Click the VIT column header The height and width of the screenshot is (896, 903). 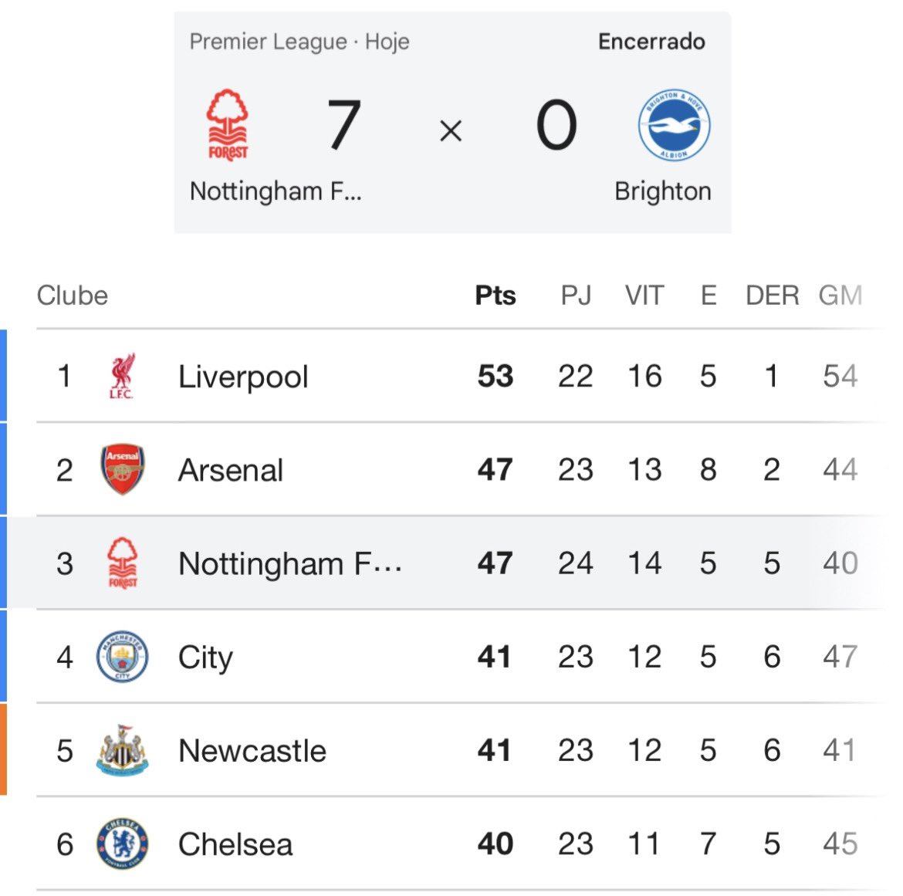[x=644, y=296]
